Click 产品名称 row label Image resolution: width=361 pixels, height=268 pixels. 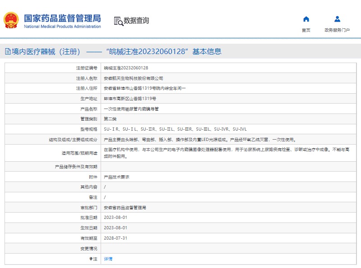[x=89, y=109]
